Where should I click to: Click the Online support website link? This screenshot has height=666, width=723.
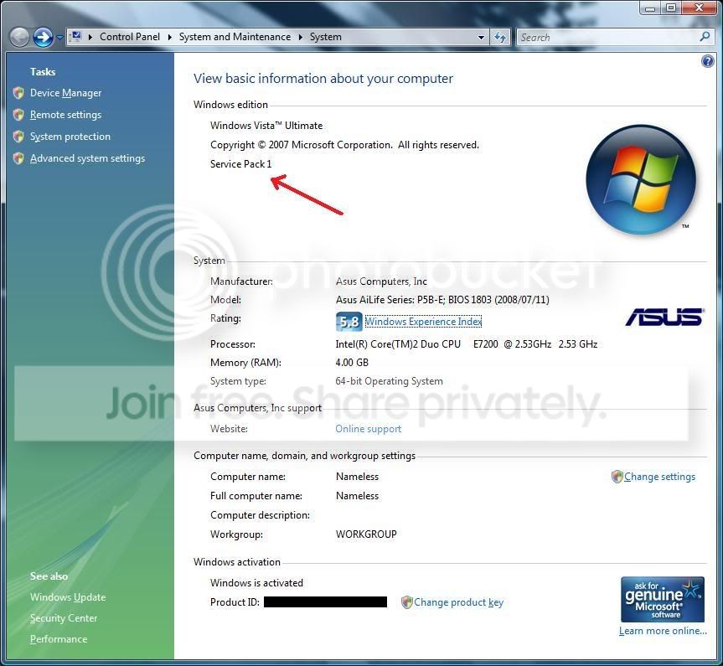coord(368,429)
